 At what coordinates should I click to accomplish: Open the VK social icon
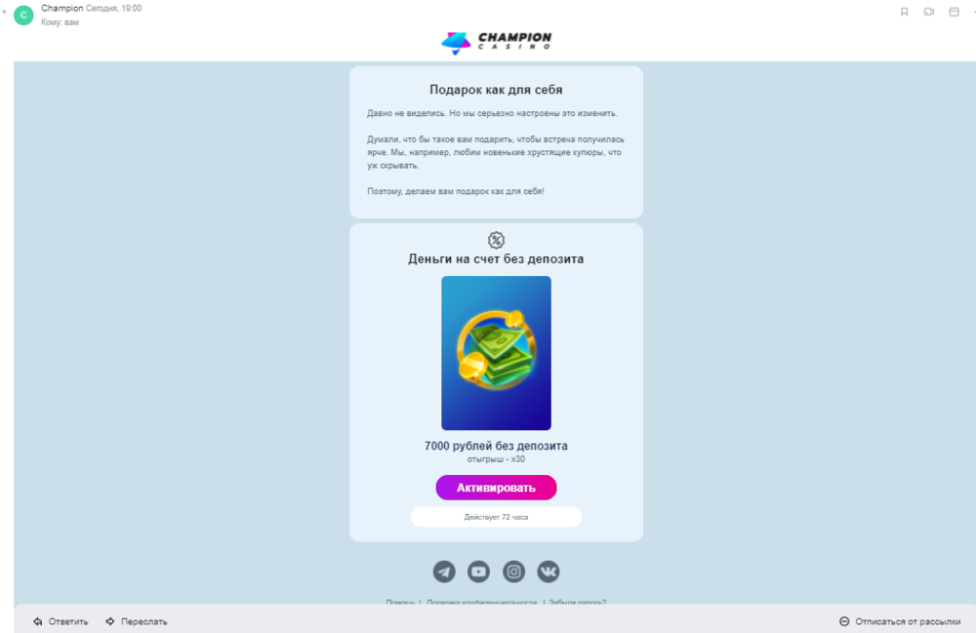[549, 572]
